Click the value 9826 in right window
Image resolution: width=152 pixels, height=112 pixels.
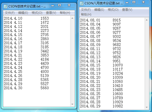click(116, 57)
